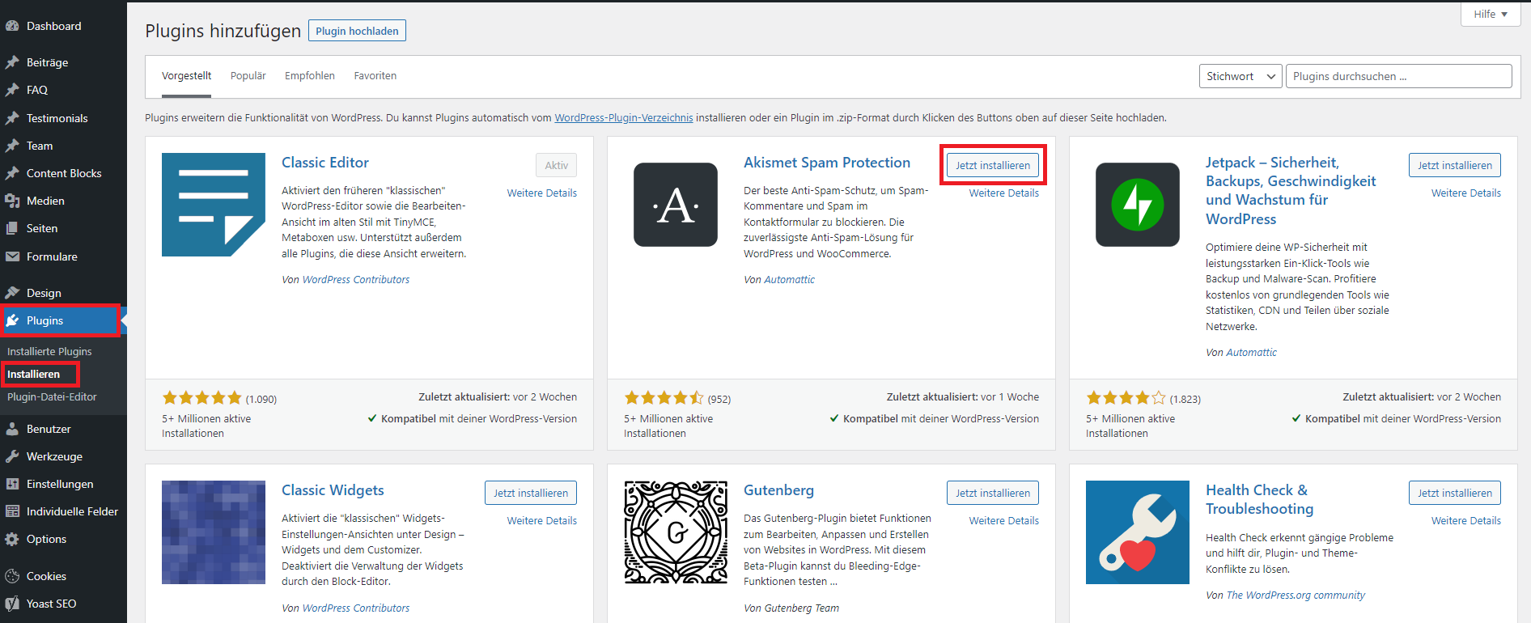
Task: Click the Jetpack green lightning logo
Action: coord(1138,205)
